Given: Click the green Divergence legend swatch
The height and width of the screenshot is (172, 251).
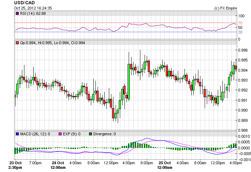Looking at the screenshot, I should point(91,134).
